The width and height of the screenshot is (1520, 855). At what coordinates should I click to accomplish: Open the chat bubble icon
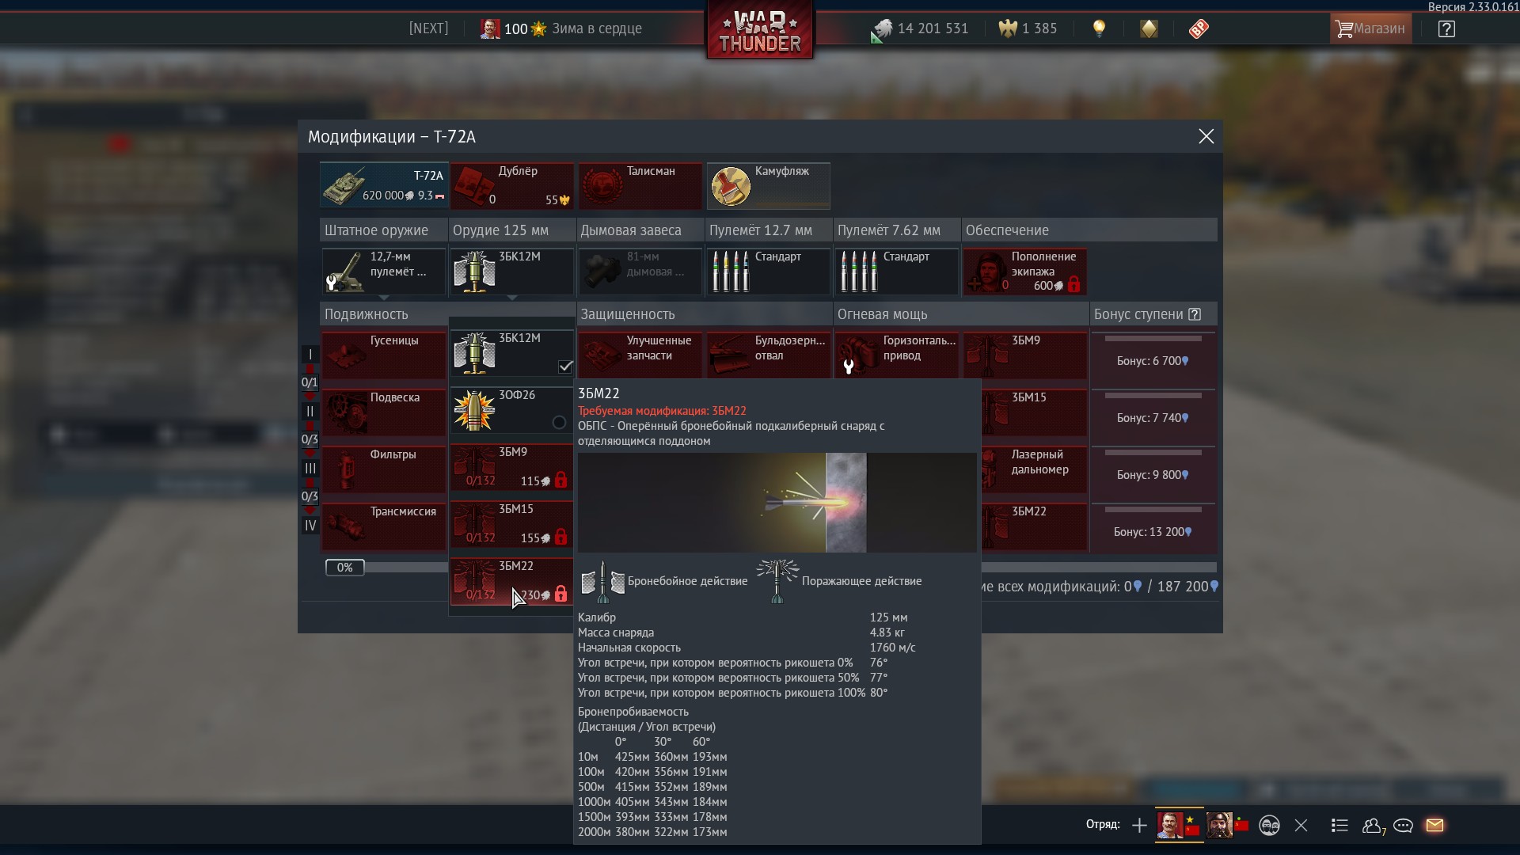click(1403, 826)
